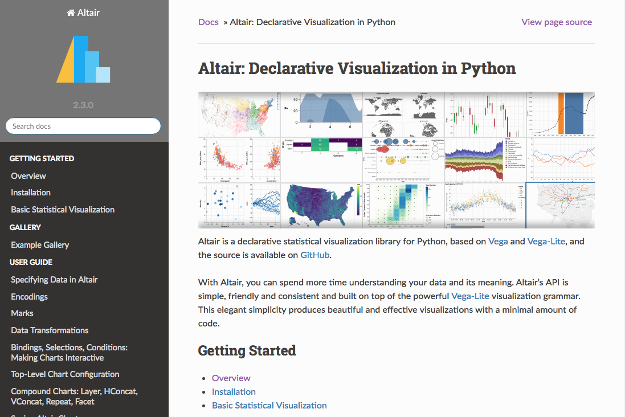
Task: Click the USER GUIDE sidebar caption
Action: point(31,262)
